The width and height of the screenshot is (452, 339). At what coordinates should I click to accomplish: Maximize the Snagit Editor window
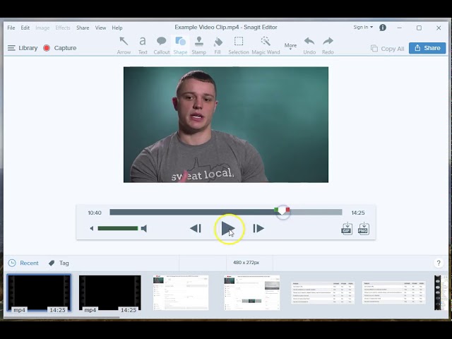click(x=419, y=28)
